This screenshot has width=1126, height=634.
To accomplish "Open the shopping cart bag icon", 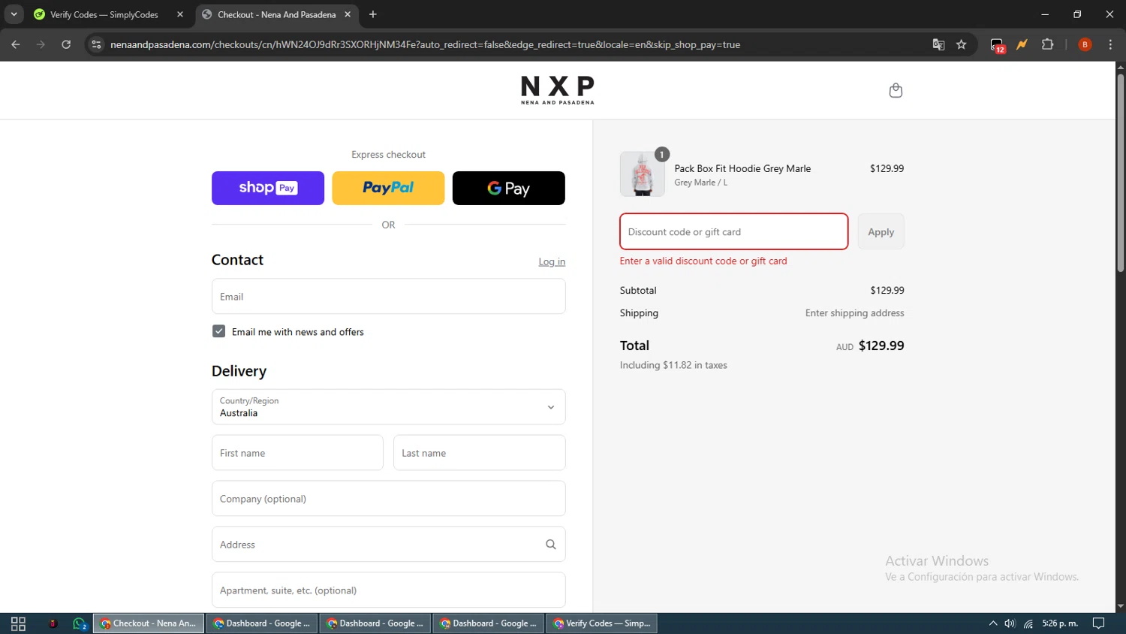I will [x=896, y=90].
